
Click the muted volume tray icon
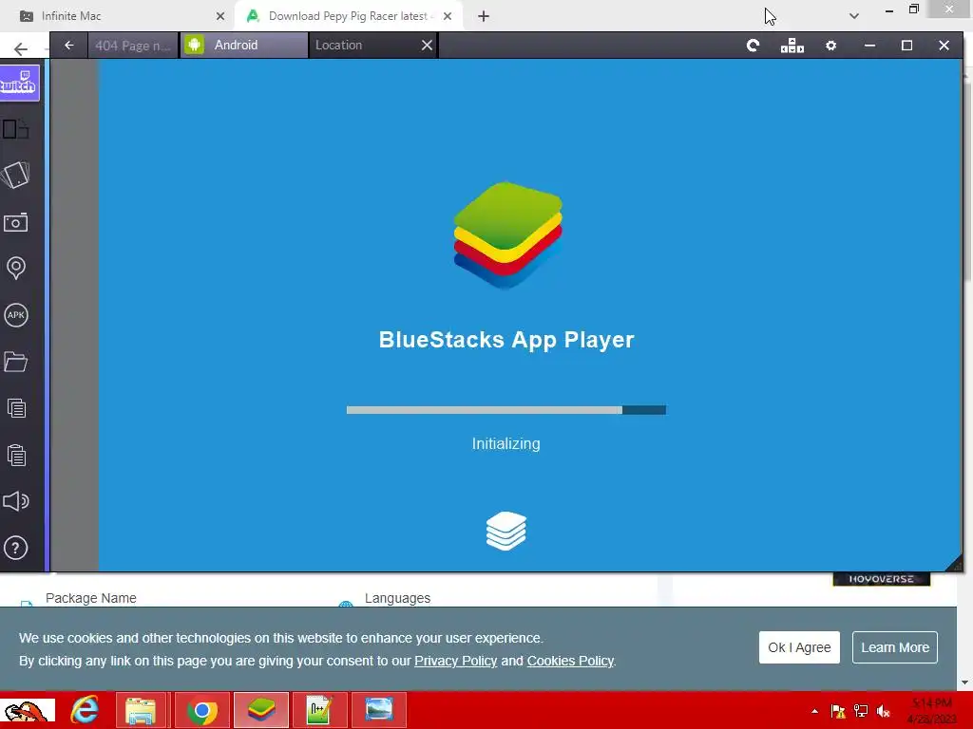[883, 711]
